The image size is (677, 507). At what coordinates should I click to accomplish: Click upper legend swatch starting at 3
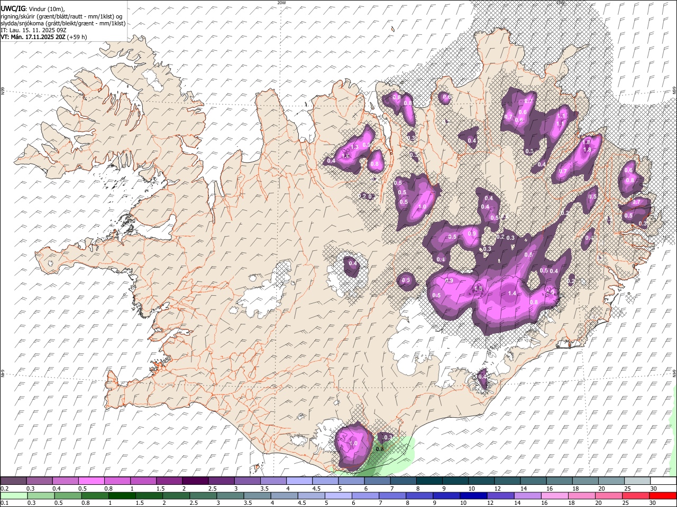coord(247,481)
